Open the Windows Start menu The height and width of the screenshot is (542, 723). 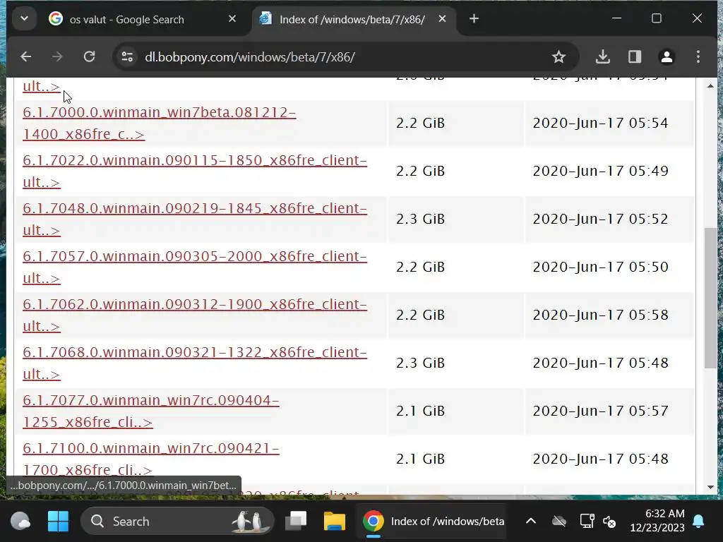[x=58, y=522]
